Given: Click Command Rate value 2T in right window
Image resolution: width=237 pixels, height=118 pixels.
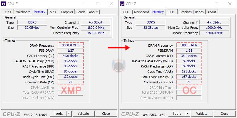Looking at the screenshot, I should click(189, 82).
